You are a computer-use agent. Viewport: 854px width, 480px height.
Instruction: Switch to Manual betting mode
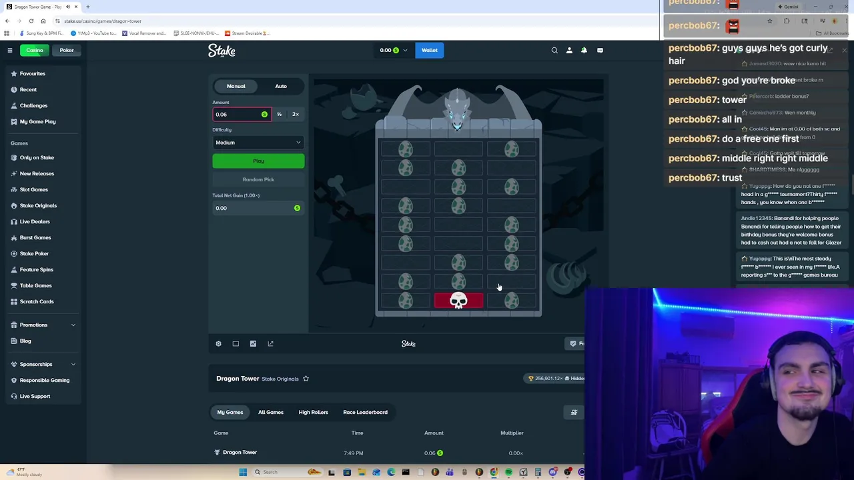(x=236, y=86)
